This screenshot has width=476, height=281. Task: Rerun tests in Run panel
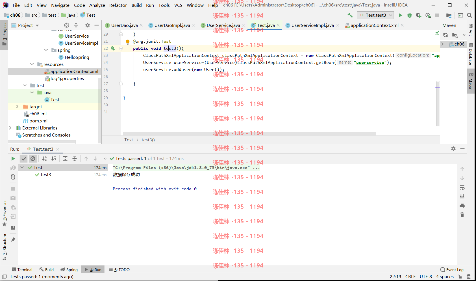[13, 159]
